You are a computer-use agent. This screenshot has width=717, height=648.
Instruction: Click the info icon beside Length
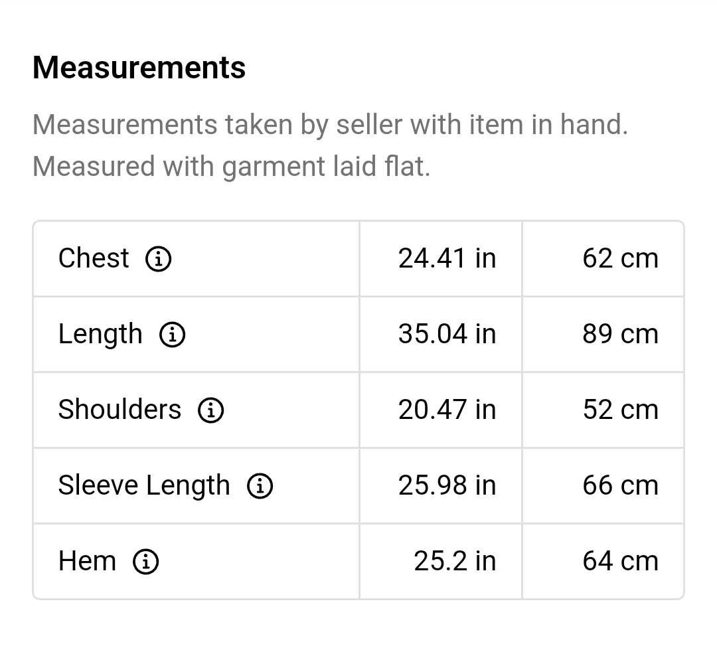173,334
